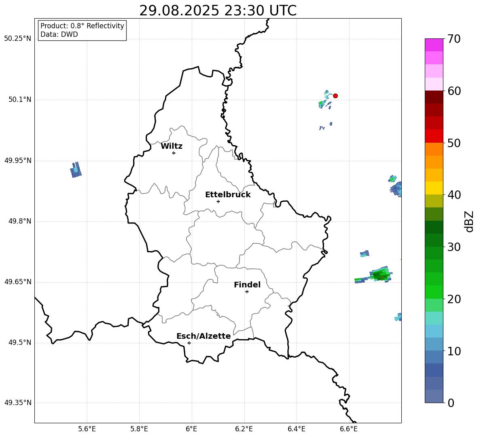The height and width of the screenshot is (437, 479).
Task: Click the title 29.08.2025 23:30 UTC
Action: click(x=218, y=11)
